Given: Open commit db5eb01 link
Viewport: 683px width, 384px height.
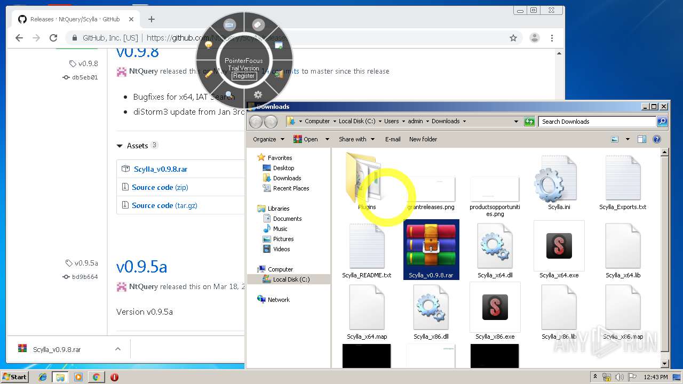Looking at the screenshot, I should pyautogui.click(x=85, y=77).
